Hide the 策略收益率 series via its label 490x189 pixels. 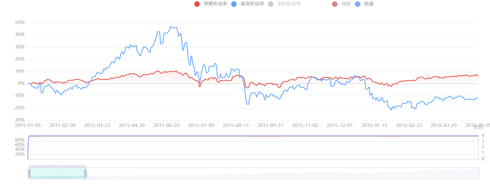[x=215, y=4]
